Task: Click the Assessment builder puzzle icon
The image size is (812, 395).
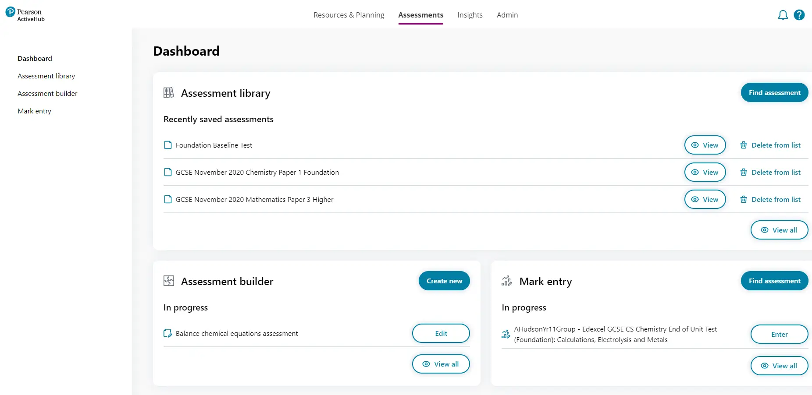Action: (168, 281)
